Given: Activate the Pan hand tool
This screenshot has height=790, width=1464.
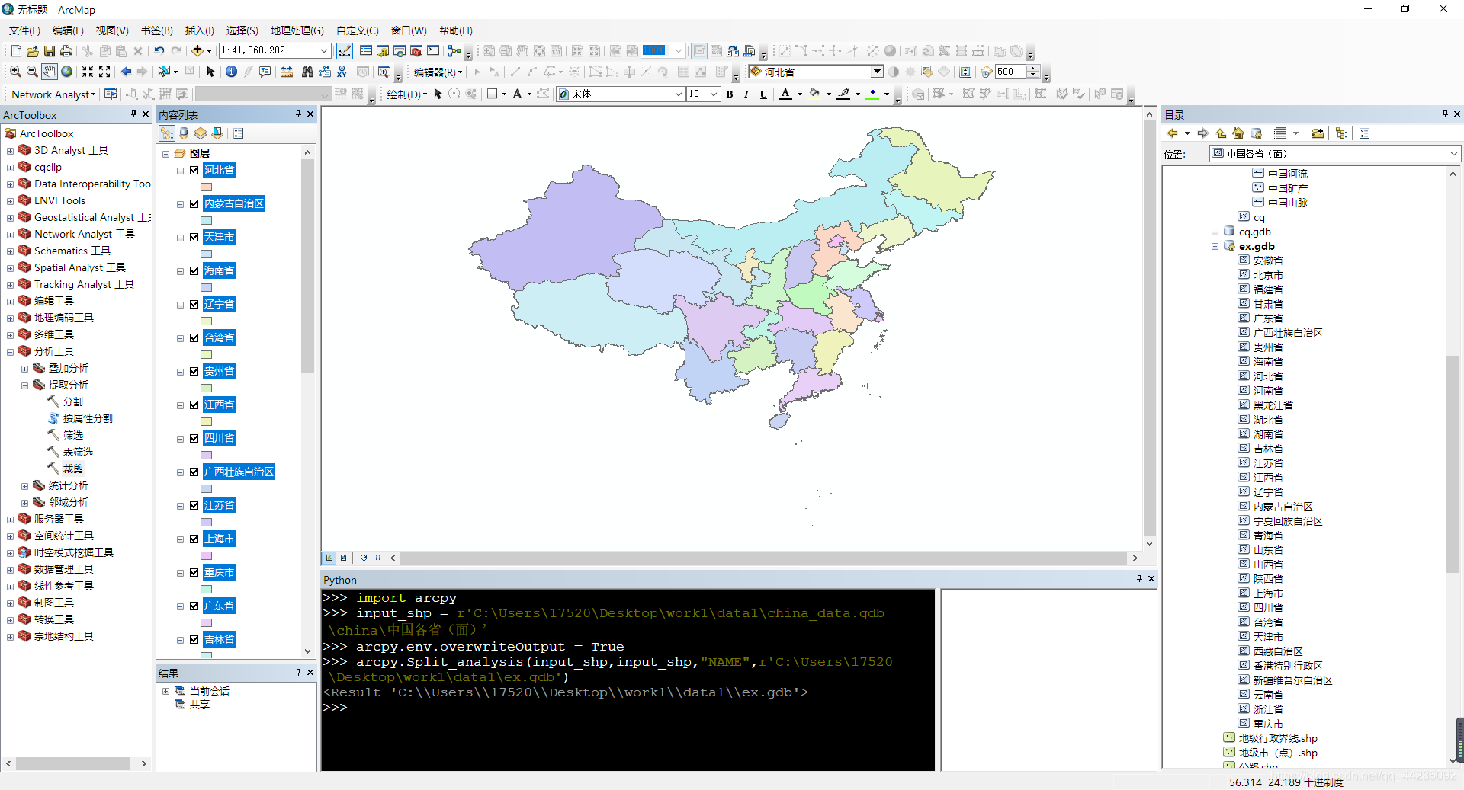Looking at the screenshot, I should [50, 72].
